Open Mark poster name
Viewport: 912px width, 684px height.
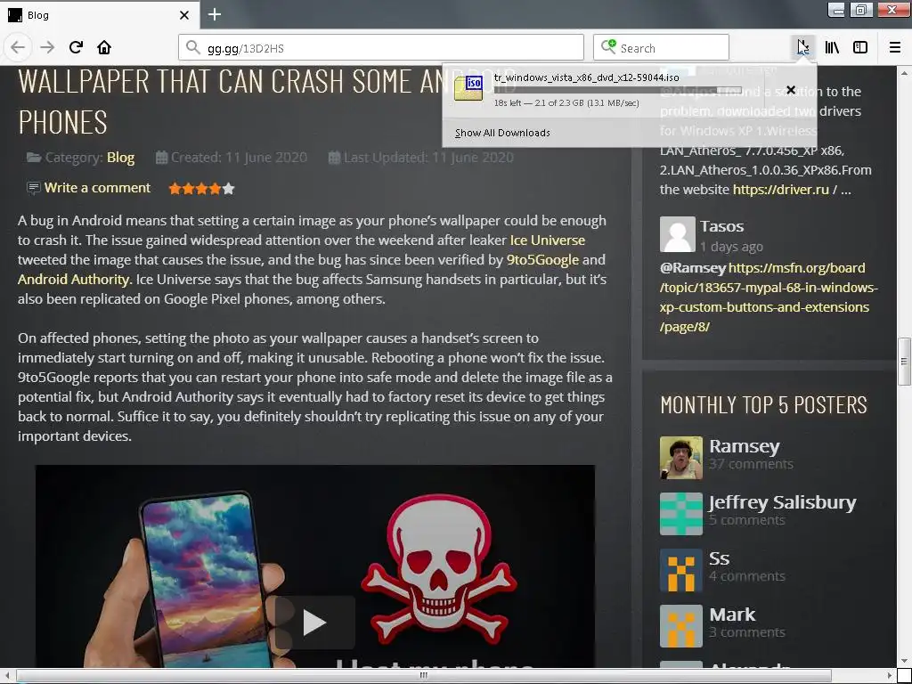click(732, 615)
